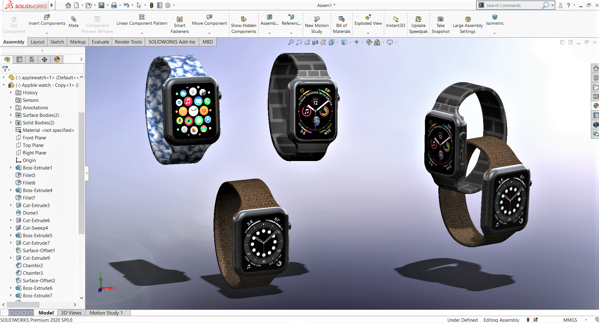
Task: Toggle Instant3D on or off
Action: point(395,22)
